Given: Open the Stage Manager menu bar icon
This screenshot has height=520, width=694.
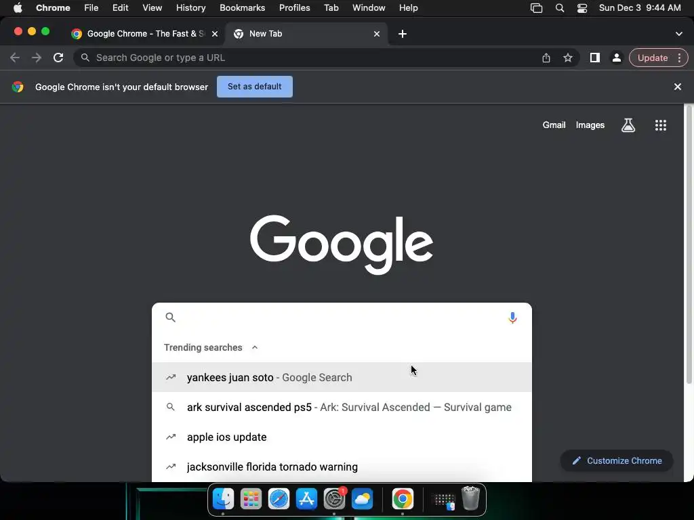Looking at the screenshot, I should [537, 8].
